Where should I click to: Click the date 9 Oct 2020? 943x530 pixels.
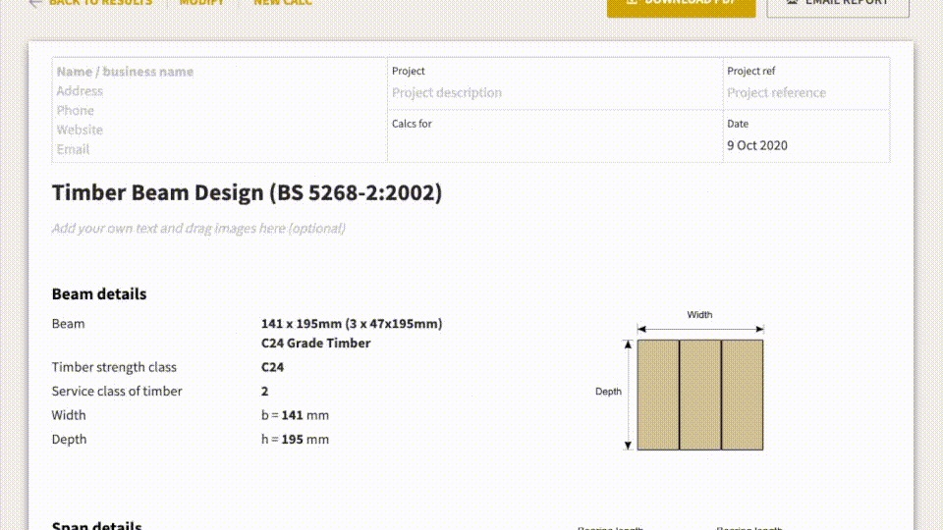(x=757, y=145)
